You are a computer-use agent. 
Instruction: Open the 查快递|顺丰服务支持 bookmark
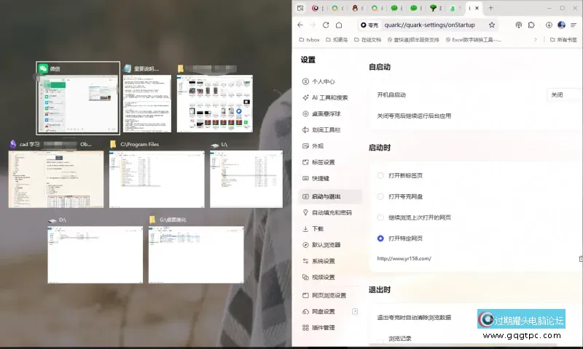[x=413, y=40]
